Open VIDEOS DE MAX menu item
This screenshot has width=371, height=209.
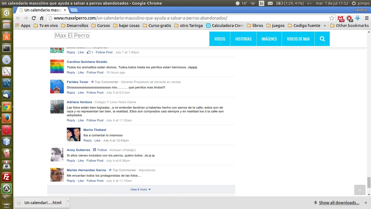[x=298, y=39]
